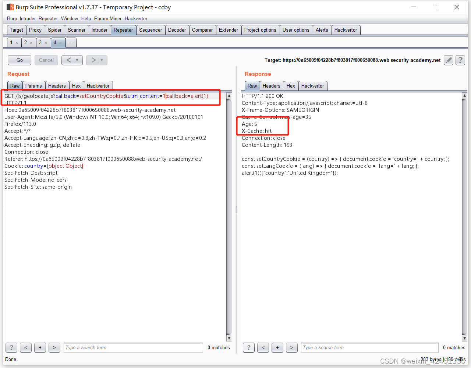Switch to the Extender tab
The width and height of the screenshot is (471, 368).
point(229,30)
